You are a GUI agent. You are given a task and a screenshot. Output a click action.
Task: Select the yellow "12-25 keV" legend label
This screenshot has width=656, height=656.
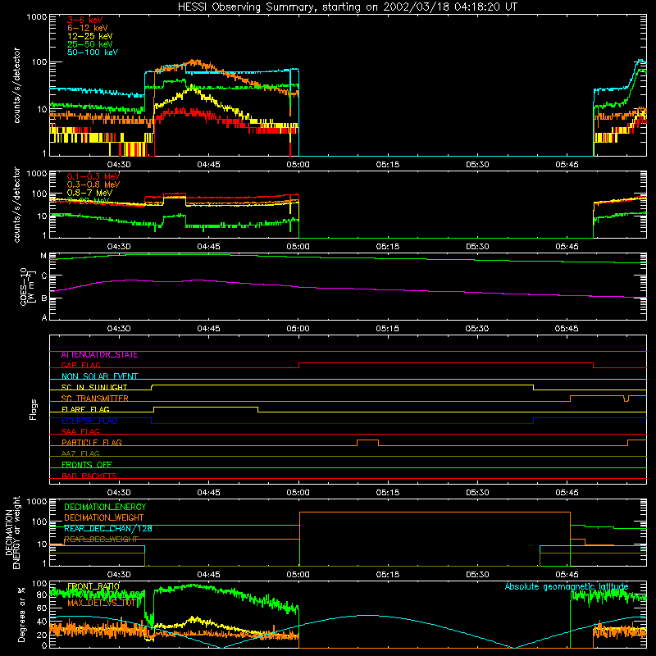click(x=90, y=36)
